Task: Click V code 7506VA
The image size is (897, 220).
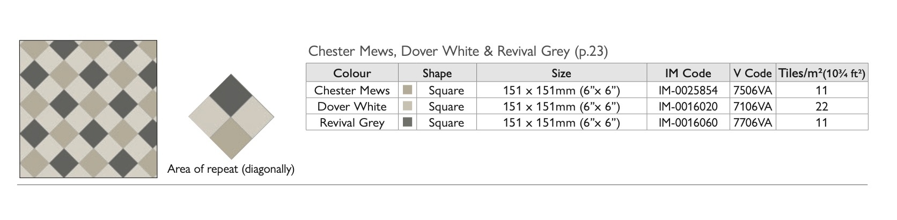Action: click(x=753, y=90)
